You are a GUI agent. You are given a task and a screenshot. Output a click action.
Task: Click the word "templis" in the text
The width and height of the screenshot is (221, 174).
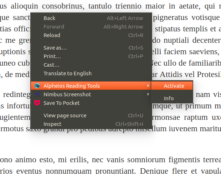pyautogui.click(x=195, y=29)
